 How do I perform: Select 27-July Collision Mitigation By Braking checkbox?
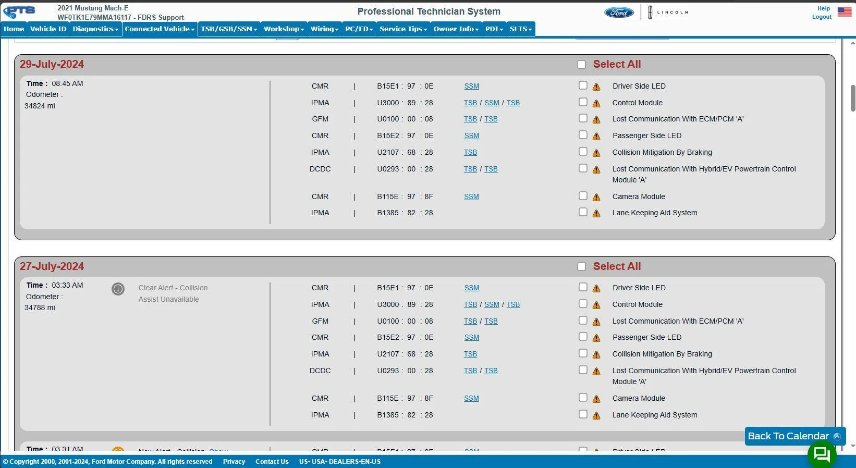583,353
